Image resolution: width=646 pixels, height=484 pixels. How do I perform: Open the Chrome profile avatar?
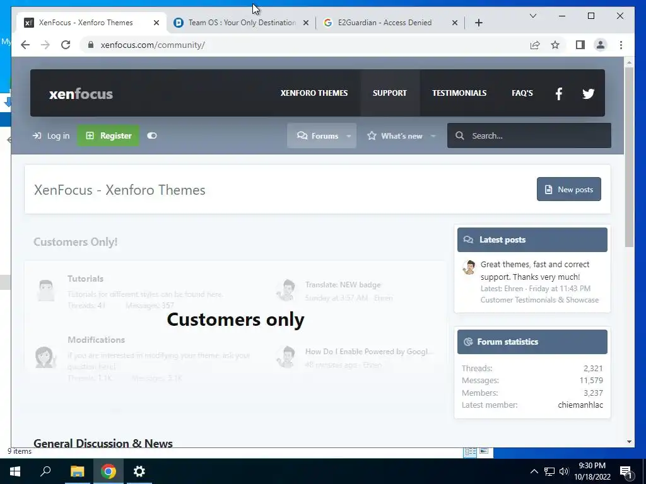pos(601,45)
